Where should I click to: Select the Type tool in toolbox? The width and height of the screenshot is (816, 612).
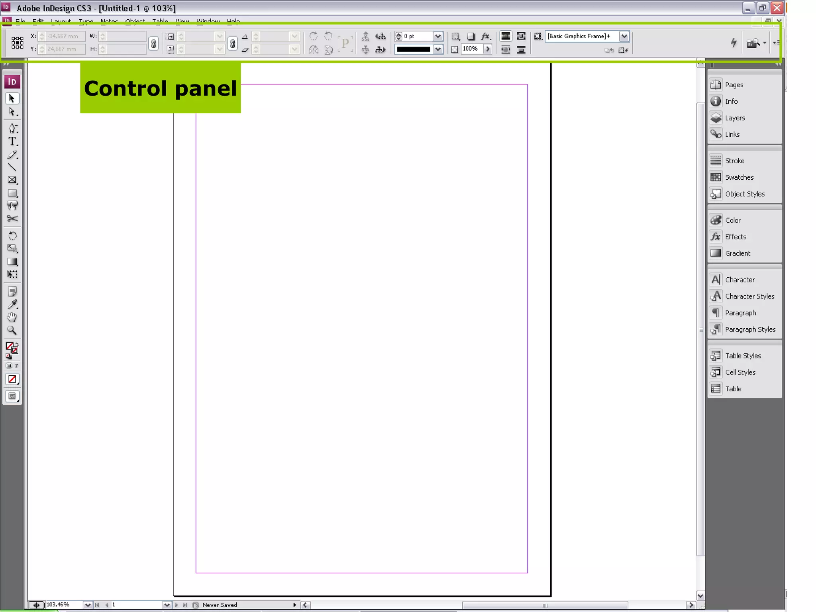(x=12, y=141)
